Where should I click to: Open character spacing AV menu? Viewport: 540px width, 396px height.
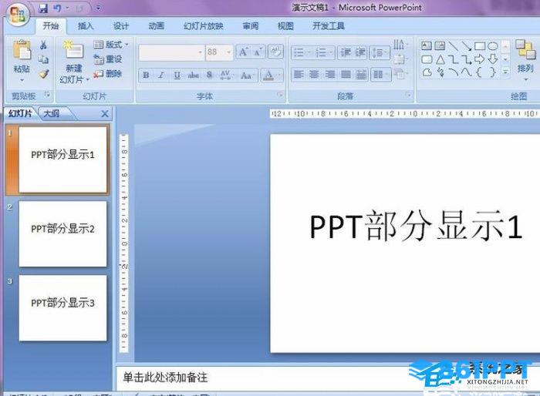[x=226, y=75]
